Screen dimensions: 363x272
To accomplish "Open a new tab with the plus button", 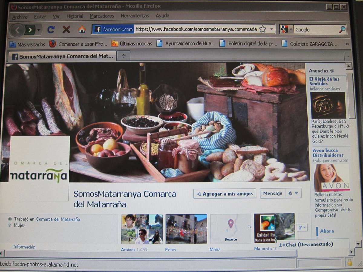I will click(123, 56).
